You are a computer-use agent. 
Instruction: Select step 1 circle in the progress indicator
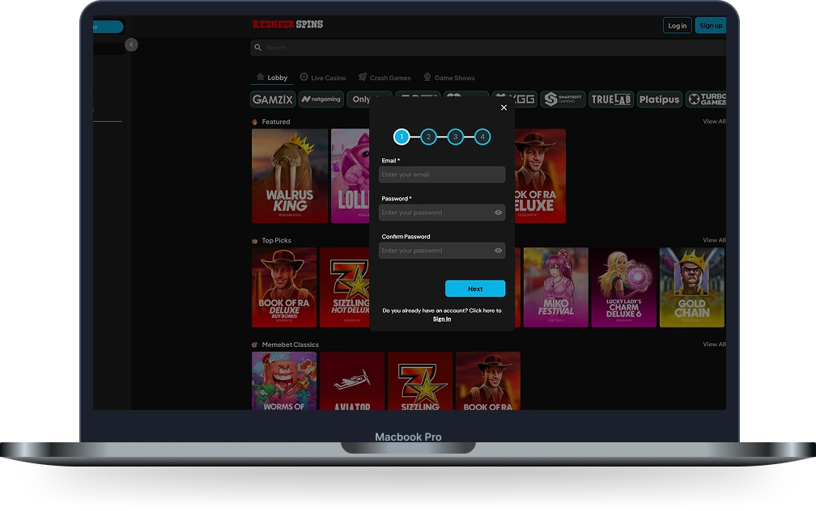pos(402,137)
